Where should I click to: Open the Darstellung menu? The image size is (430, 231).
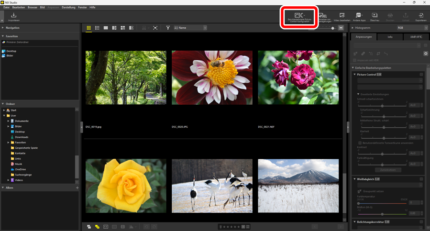click(x=68, y=8)
